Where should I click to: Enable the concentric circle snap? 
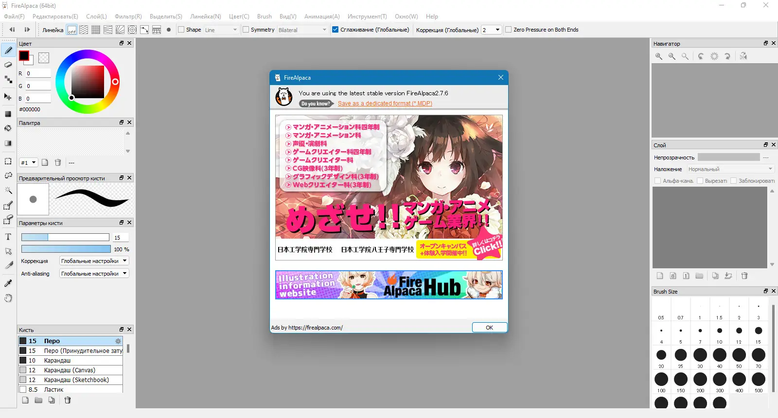pos(132,30)
